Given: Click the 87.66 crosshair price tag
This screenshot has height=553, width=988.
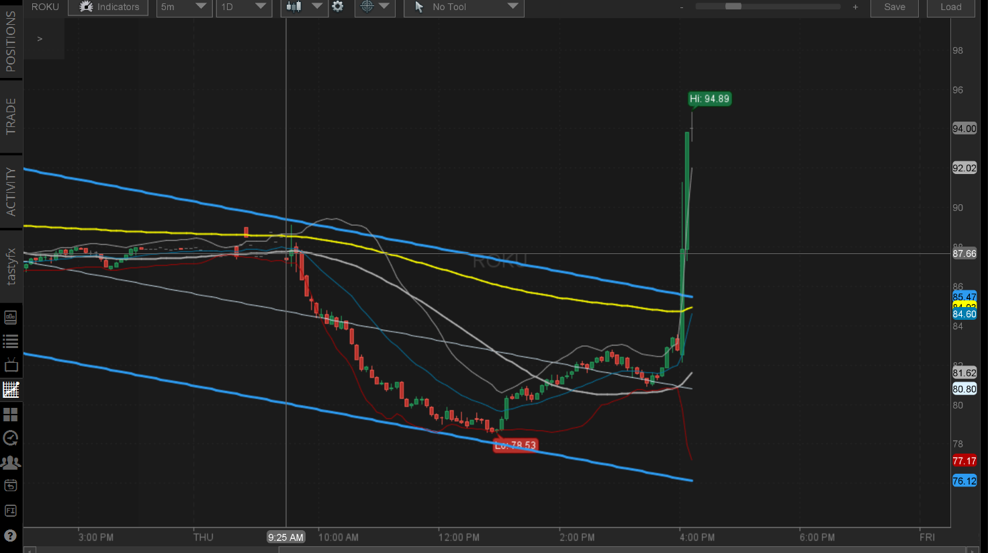Looking at the screenshot, I should (964, 254).
